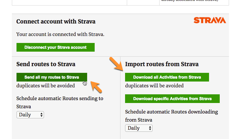Click the 'Import routes from Strava' heading
The image size is (251, 139).
pyautogui.click(x=162, y=64)
